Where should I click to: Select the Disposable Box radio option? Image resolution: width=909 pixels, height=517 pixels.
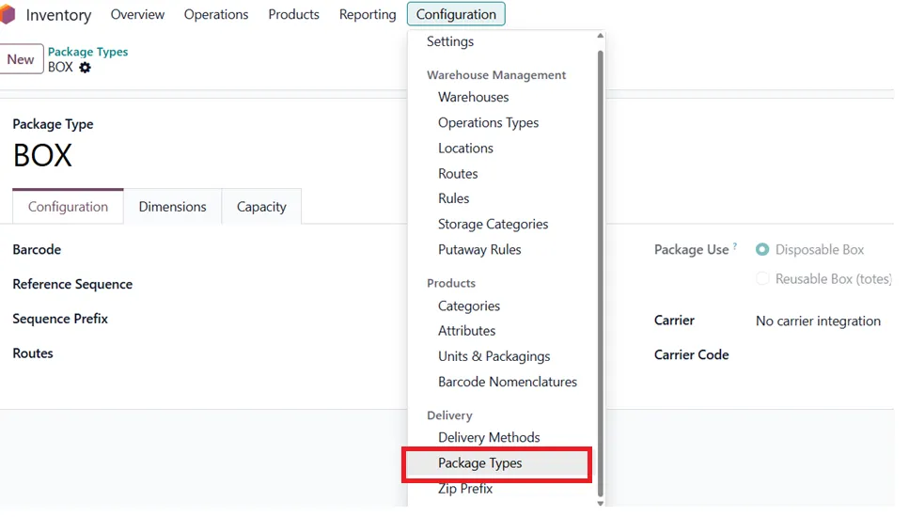coord(761,250)
